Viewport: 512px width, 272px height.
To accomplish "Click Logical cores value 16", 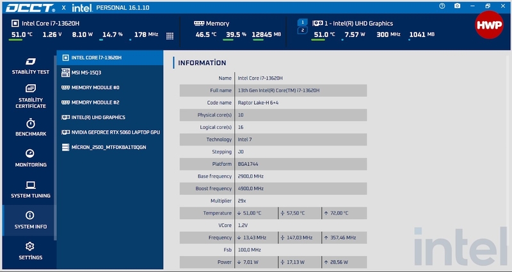I will click(241, 127).
